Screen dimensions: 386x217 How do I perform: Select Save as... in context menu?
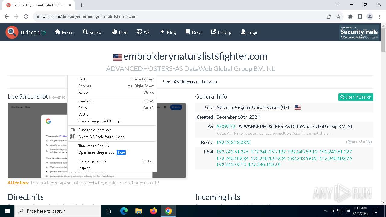click(x=112, y=101)
